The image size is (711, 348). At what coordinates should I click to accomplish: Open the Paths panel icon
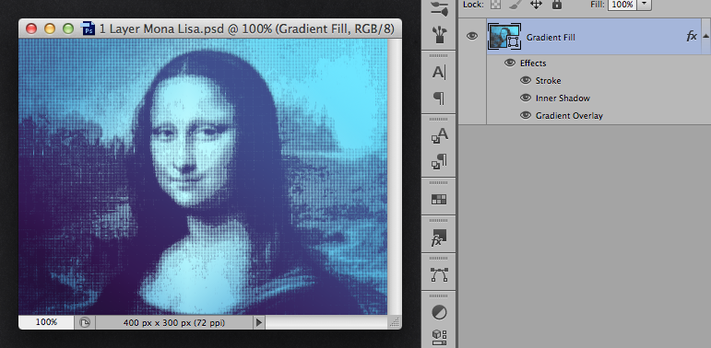439,274
